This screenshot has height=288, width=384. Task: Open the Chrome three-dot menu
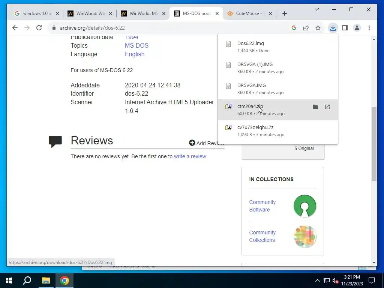[369, 28]
